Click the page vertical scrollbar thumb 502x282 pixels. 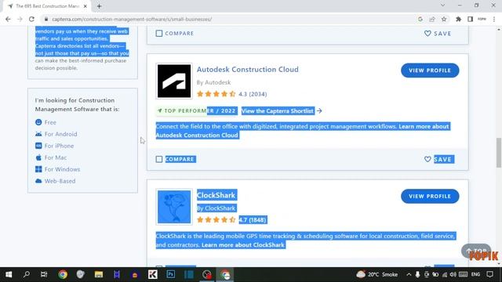pyautogui.click(x=499, y=153)
